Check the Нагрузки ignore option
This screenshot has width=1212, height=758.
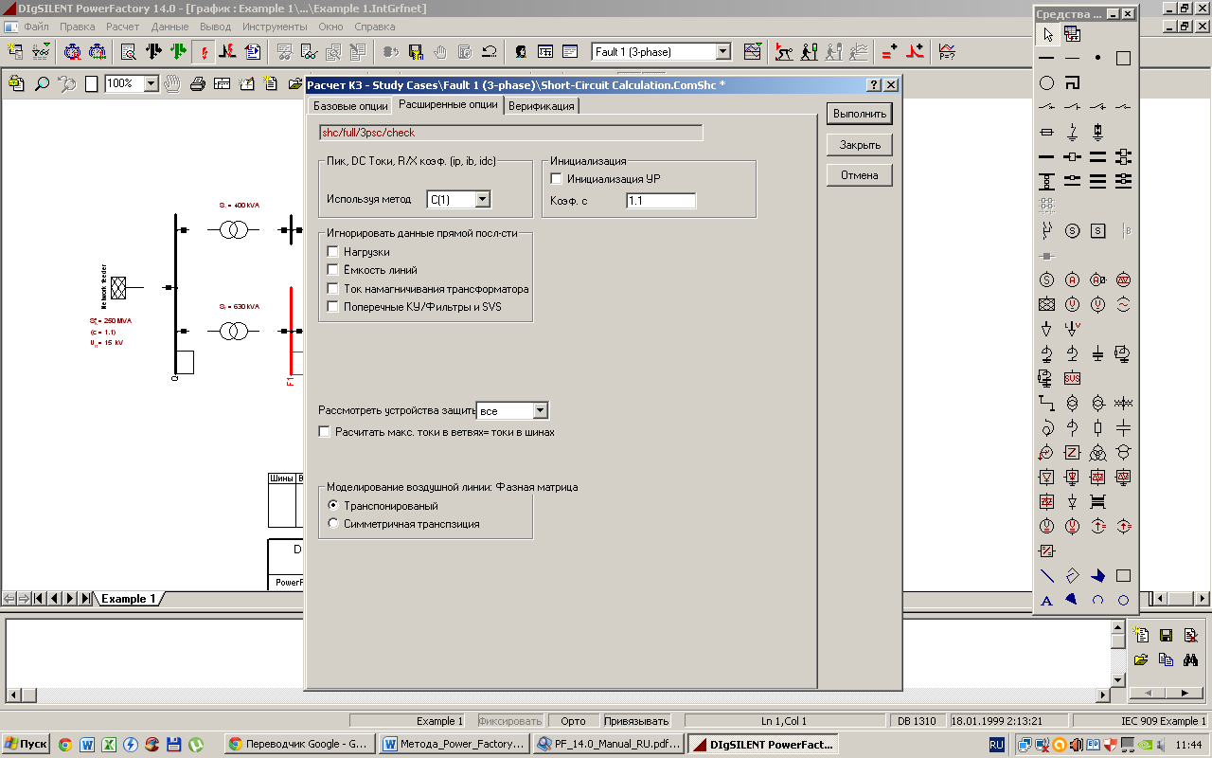332,252
